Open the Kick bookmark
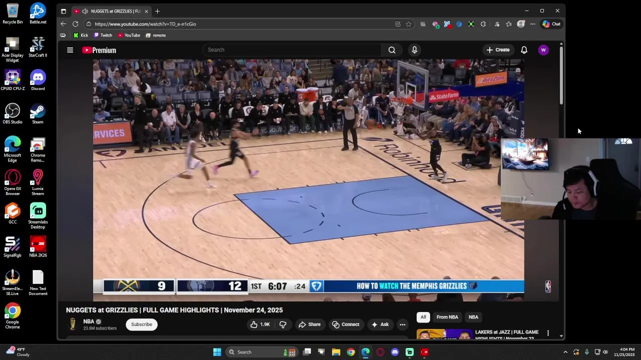This screenshot has height=360, width=641. (81, 35)
